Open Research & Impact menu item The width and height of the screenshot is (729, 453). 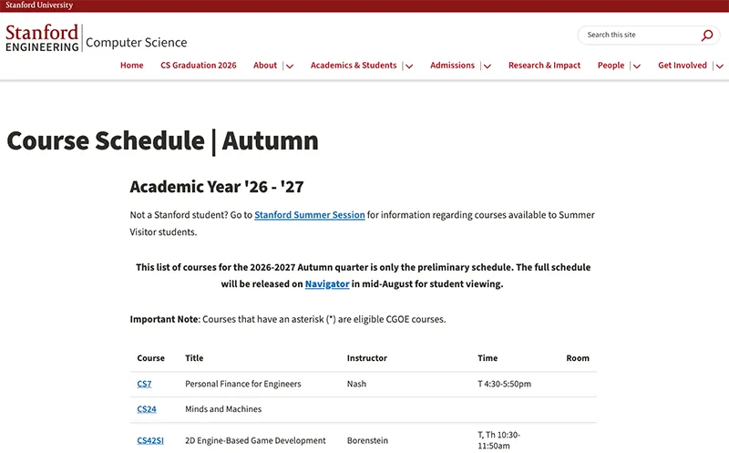[x=544, y=66]
